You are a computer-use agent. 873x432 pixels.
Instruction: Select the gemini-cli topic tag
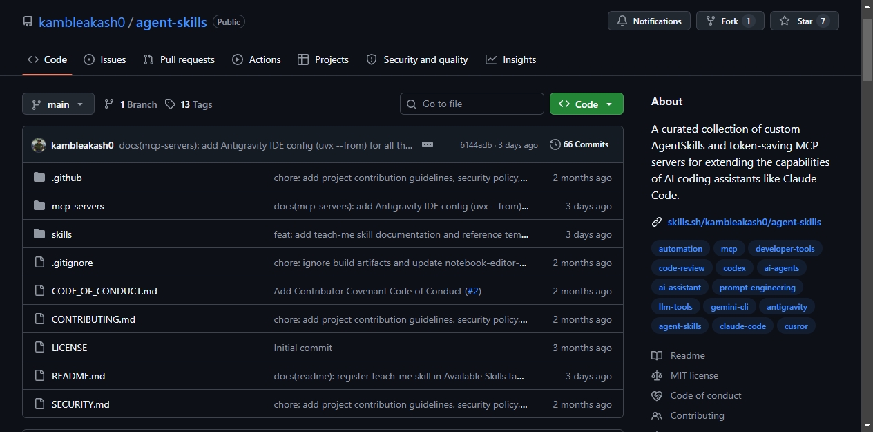pos(729,307)
